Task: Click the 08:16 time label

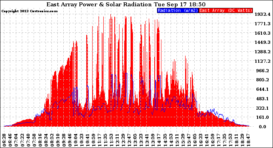Action: tap(40, 140)
